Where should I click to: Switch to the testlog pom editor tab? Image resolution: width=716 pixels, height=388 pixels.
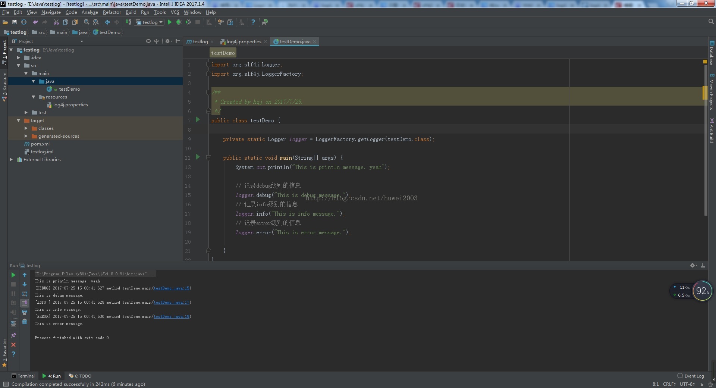200,42
